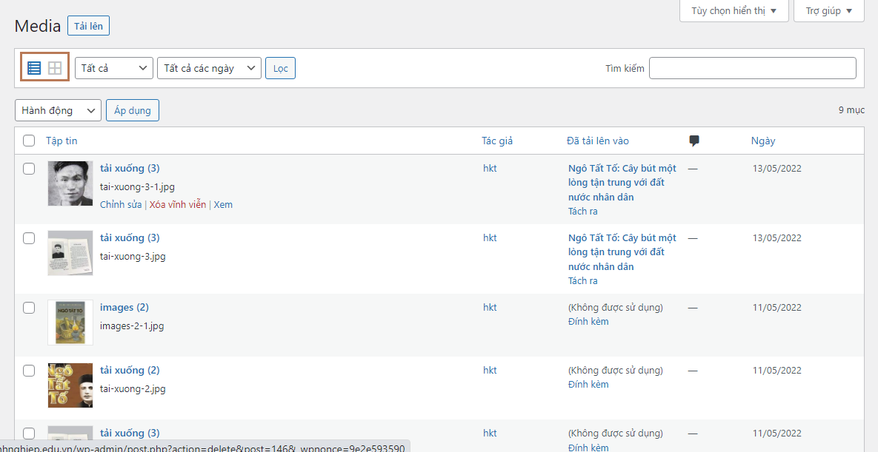Click the 'Tải lên' upload button
The width and height of the screenshot is (878, 452).
coord(88,26)
